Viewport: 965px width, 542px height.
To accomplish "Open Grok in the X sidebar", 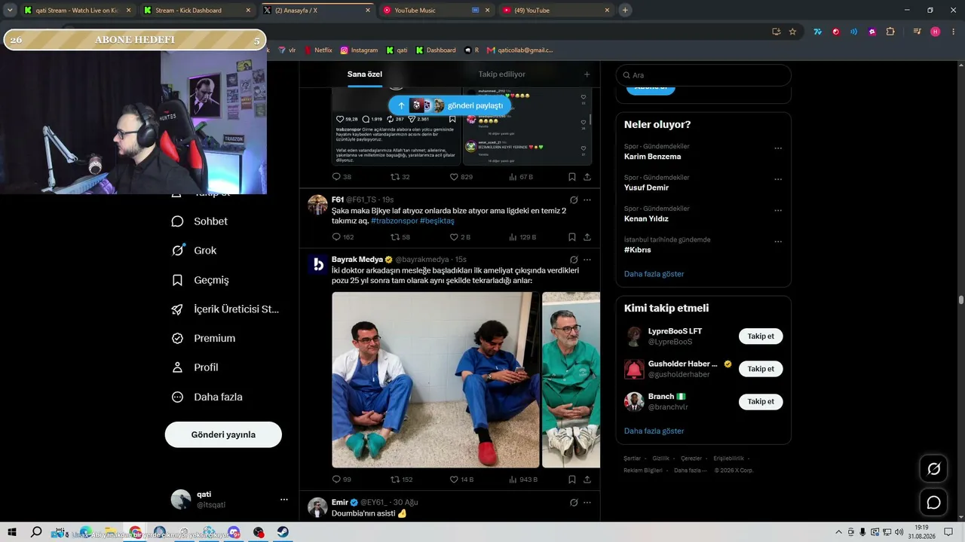I will (x=194, y=251).
